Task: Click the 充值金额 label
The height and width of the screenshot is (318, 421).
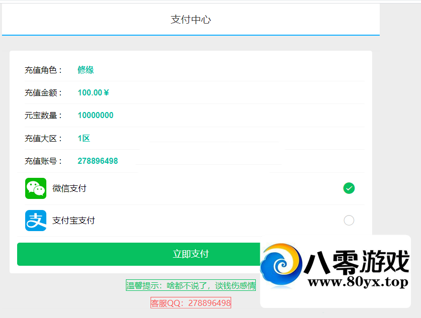Action: tap(43, 93)
